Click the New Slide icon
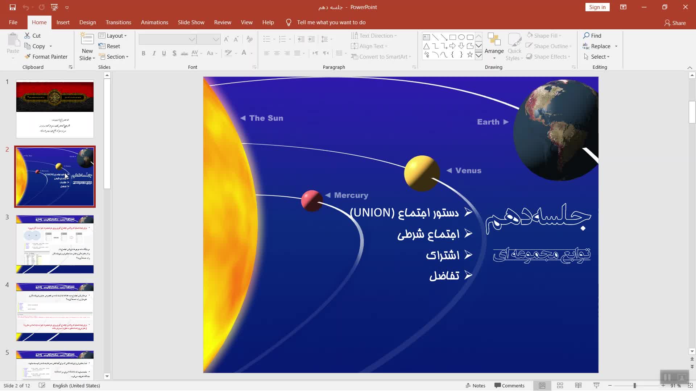Screen dimensions: 696x391 (87, 39)
